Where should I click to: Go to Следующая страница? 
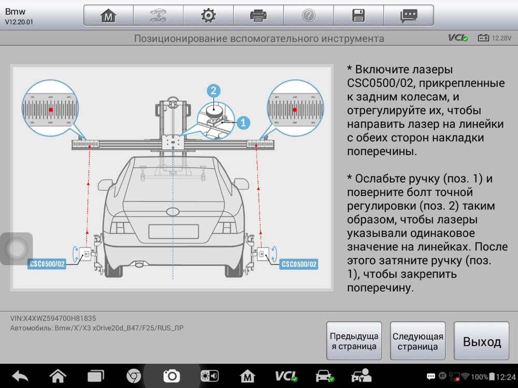pos(418,341)
